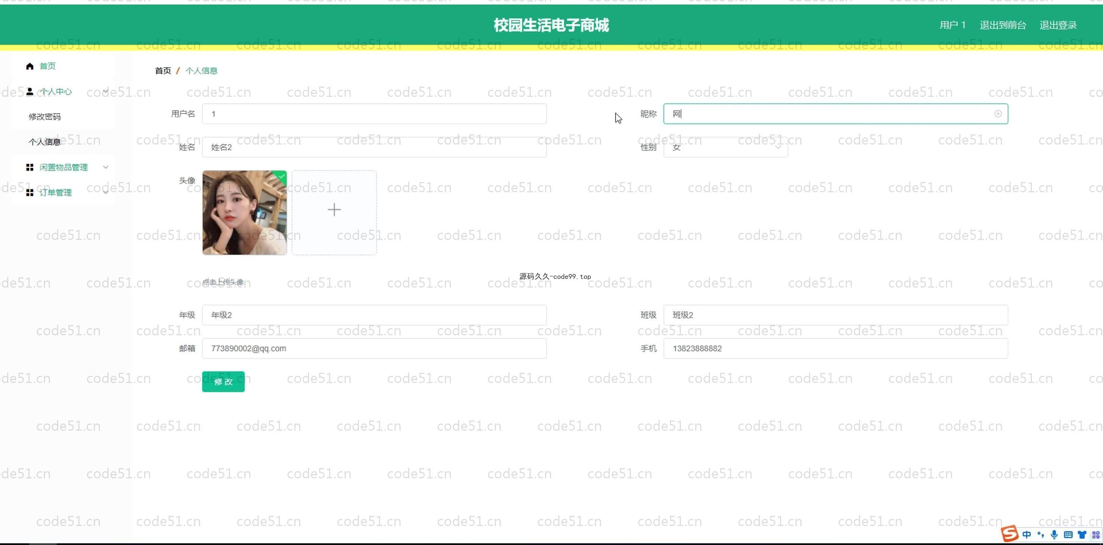Click the microphone voice input icon
Screen dimensions: 1103x545
click(1054, 534)
